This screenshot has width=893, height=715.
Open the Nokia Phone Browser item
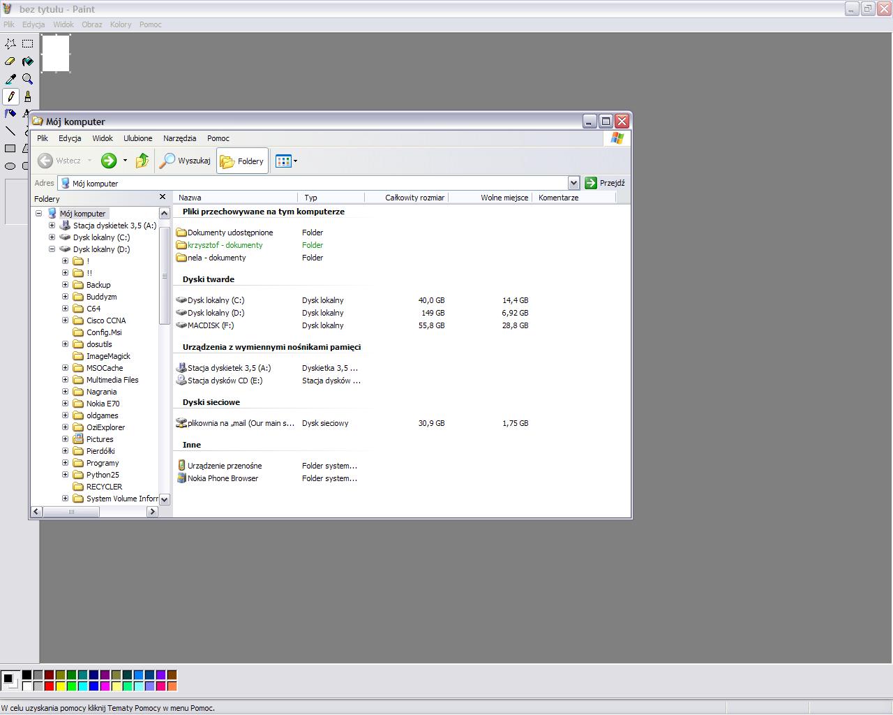(x=222, y=478)
